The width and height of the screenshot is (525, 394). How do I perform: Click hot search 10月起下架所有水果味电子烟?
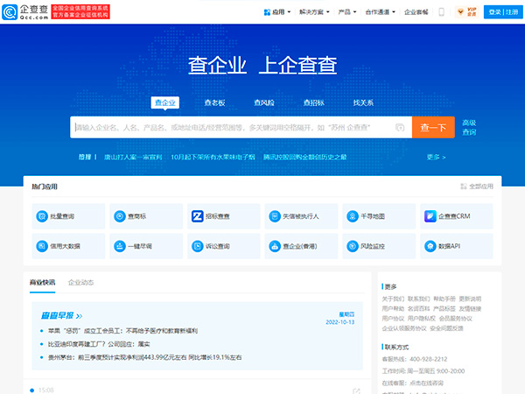[213, 157]
